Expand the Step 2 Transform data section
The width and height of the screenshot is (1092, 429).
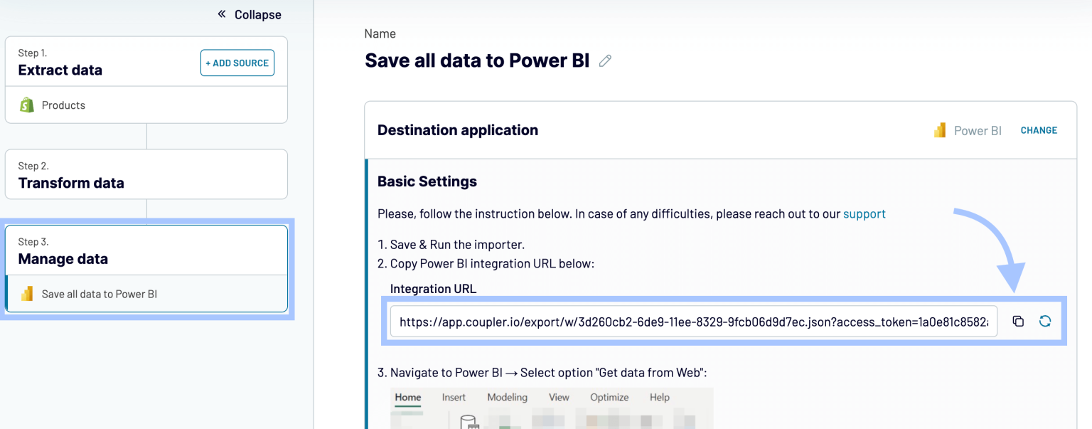coord(146,174)
